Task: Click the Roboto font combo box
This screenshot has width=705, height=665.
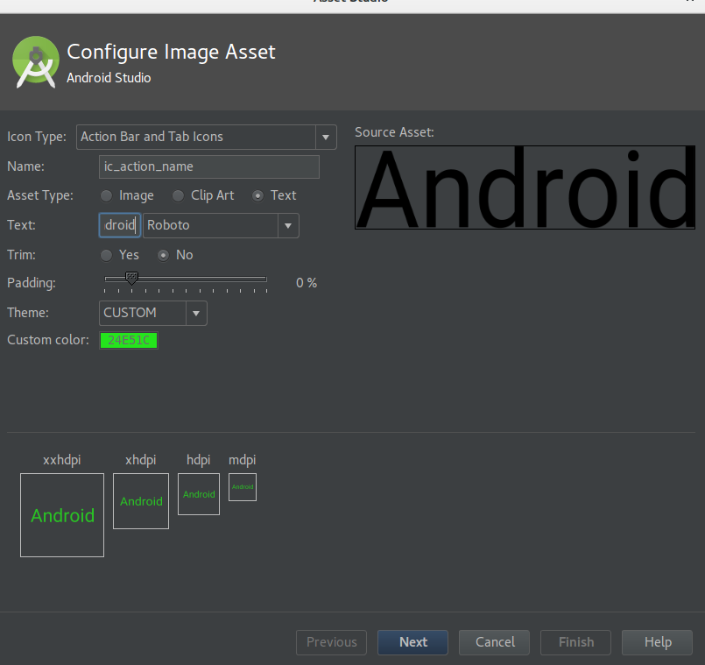Action: click(221, 225)
